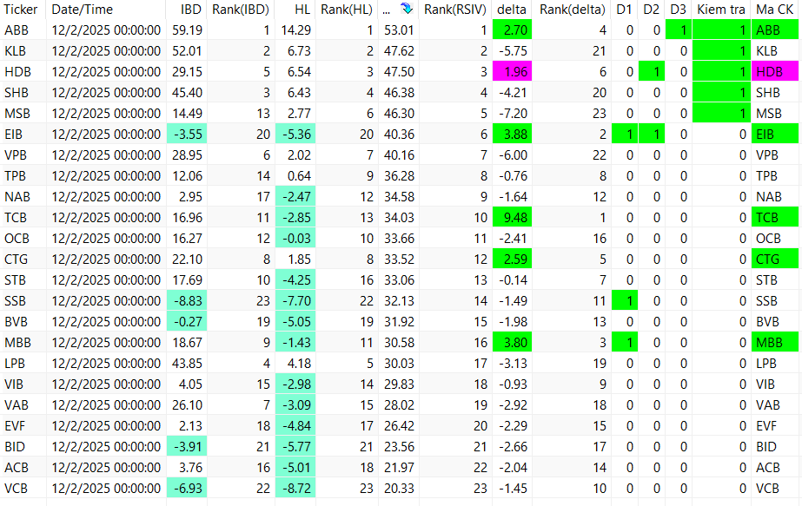This screenshot has height=506, width=802.
Task: Click the value 53.01 in ABB row
Action: pos(399,30)
